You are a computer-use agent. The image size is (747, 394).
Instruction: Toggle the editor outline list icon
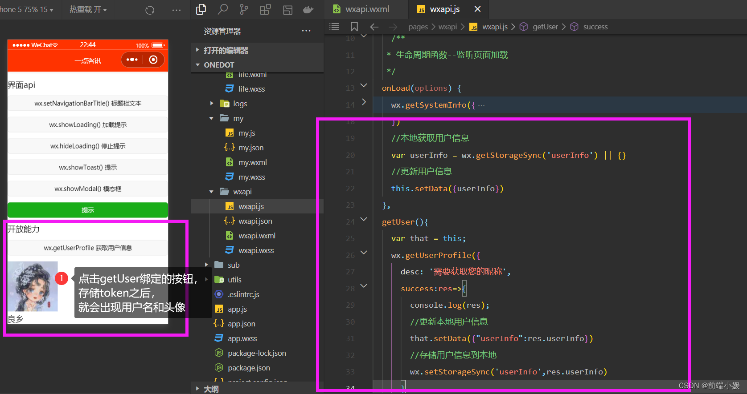pyautogui.click(x=334, y=27)
